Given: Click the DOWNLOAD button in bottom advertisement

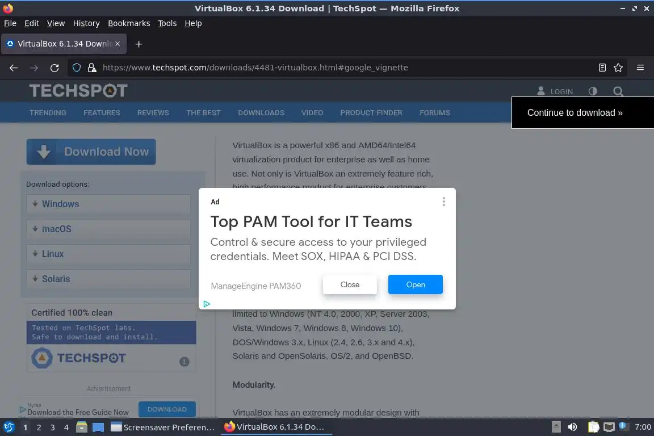Looking at the screenshot, I should click(167, 409).
